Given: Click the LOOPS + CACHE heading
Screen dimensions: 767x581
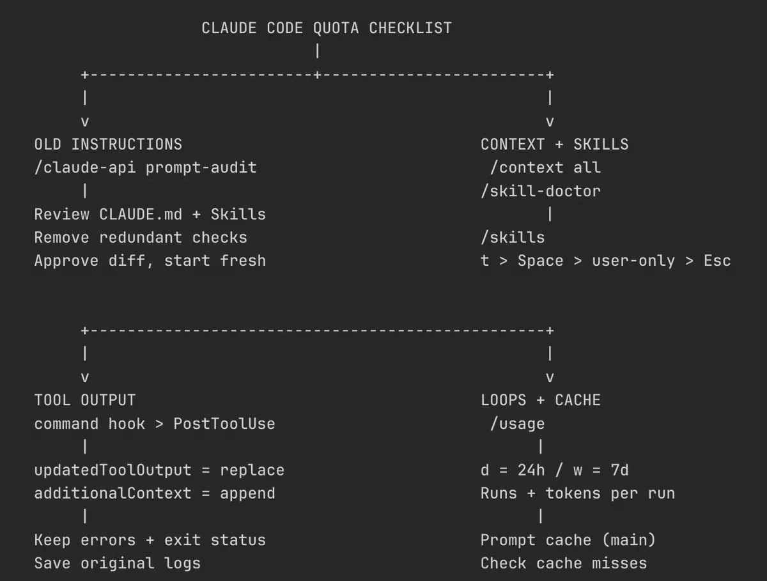Looking at the screenshot, I should pyautogui.click(x=541, y=400).
